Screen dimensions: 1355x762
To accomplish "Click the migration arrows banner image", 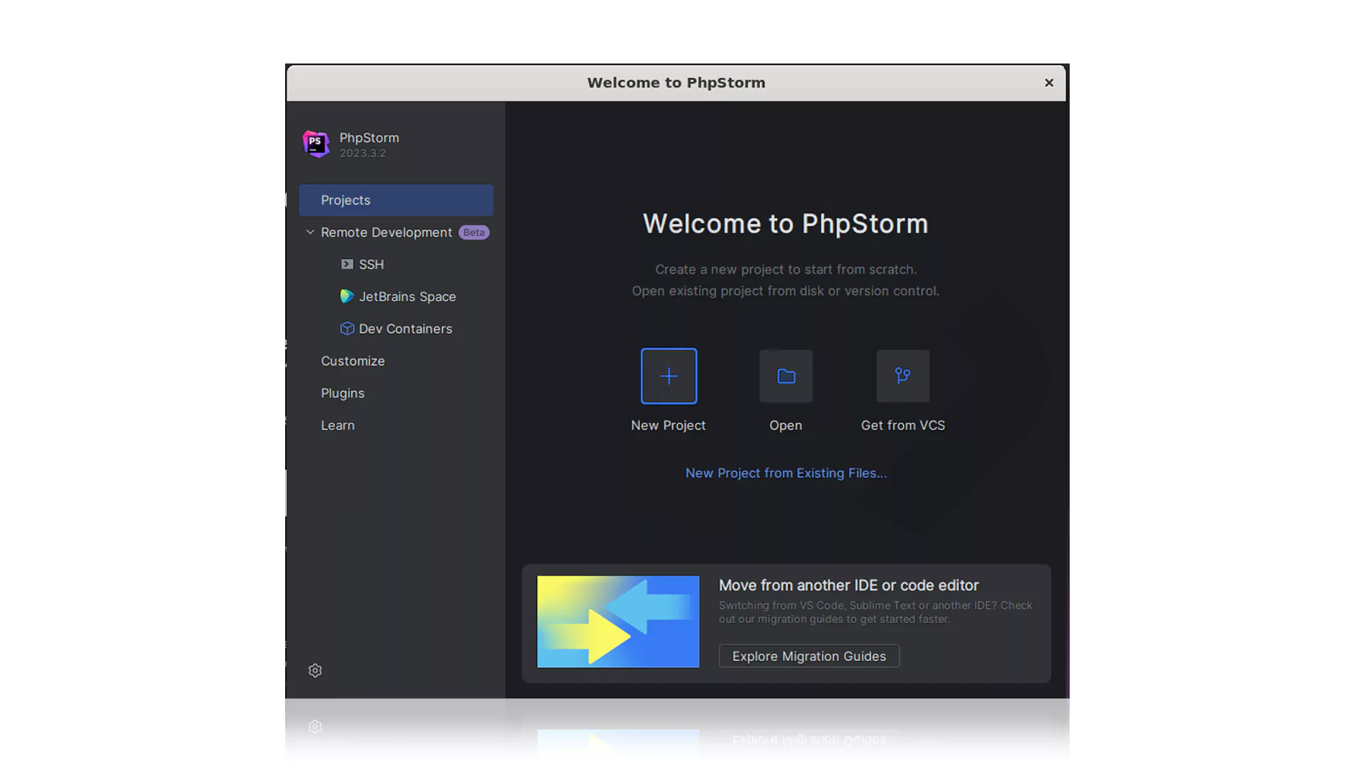I will click(x=618, y=622).
